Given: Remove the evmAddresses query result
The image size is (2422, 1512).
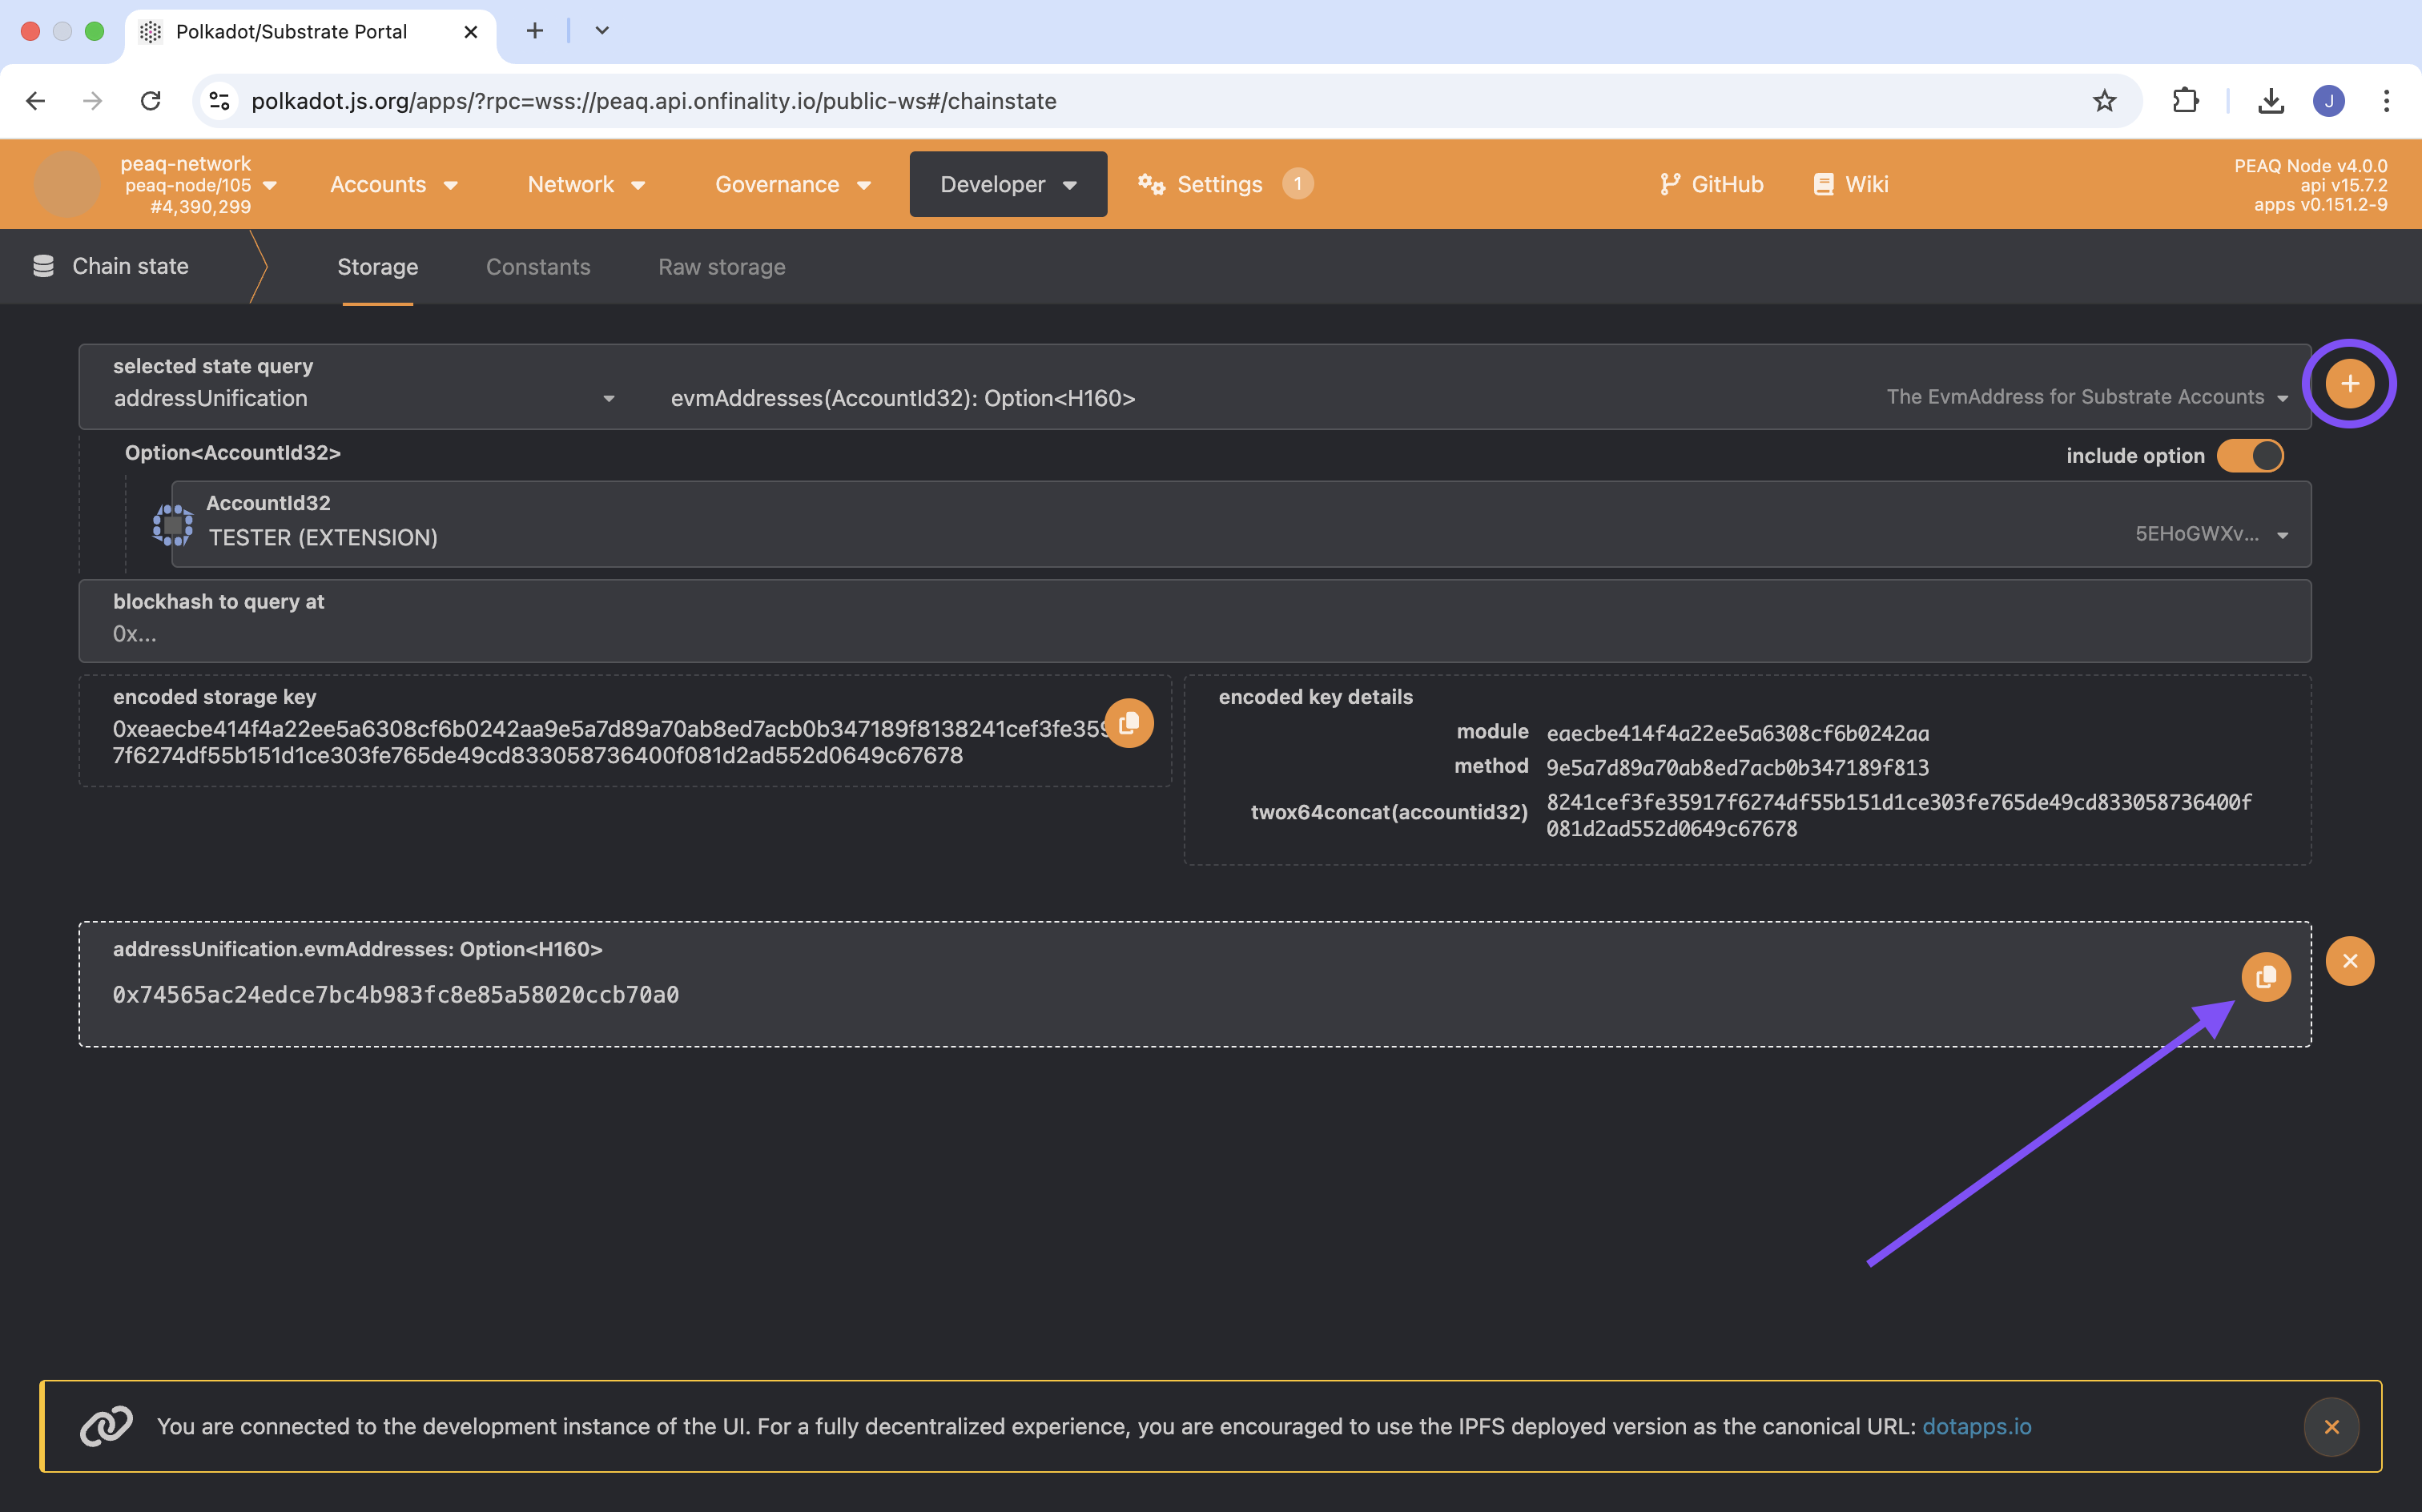Looking at the screenshot, I should pos(2349,961).
